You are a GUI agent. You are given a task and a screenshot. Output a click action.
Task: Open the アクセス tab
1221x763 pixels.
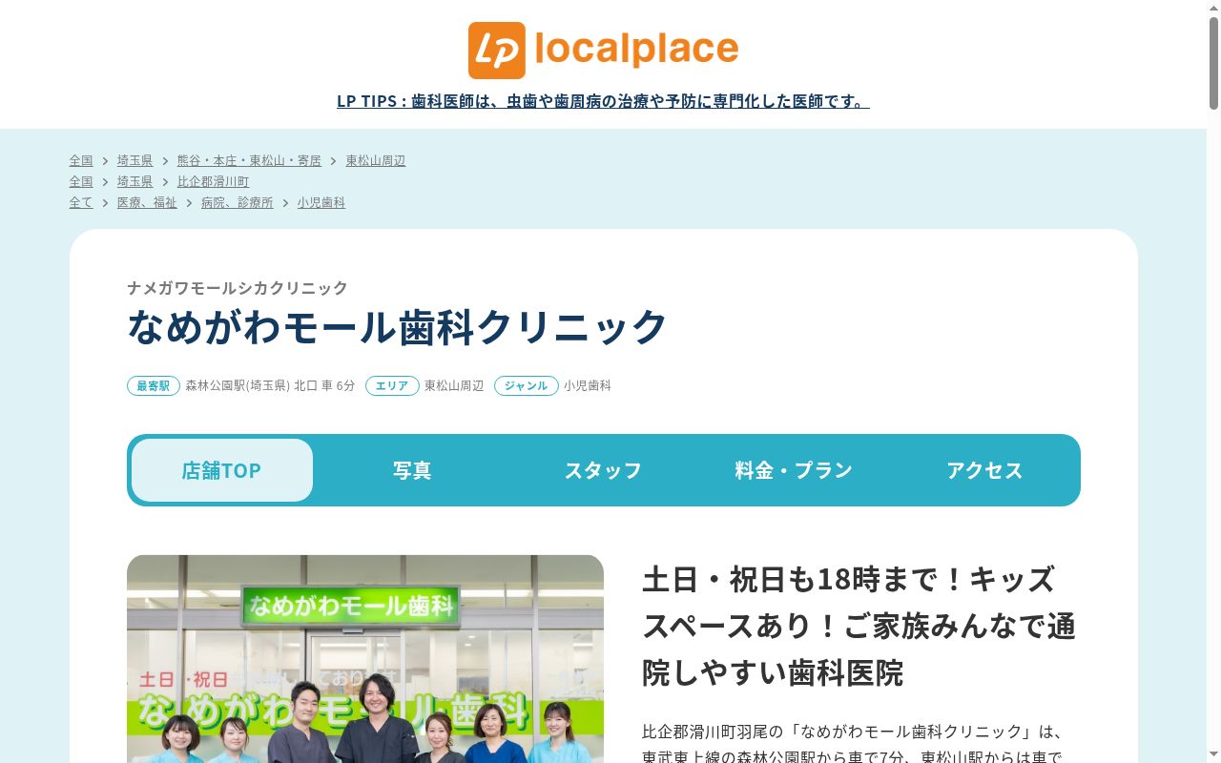point(984,470)
